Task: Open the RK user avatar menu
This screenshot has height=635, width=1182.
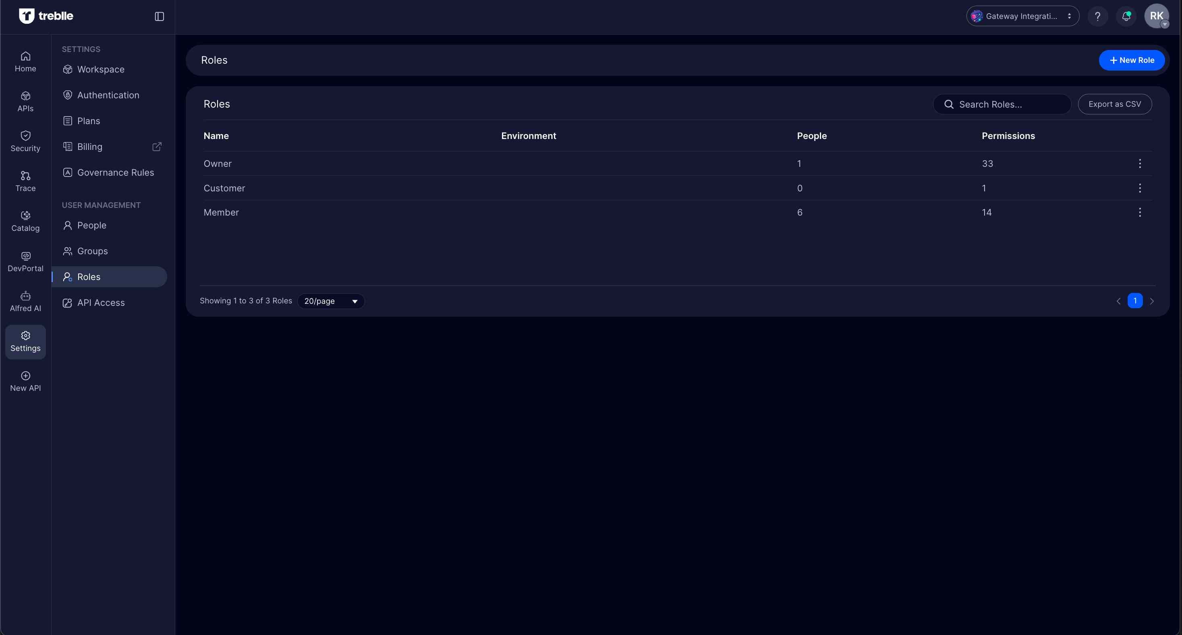Action: click(1156, 17)
